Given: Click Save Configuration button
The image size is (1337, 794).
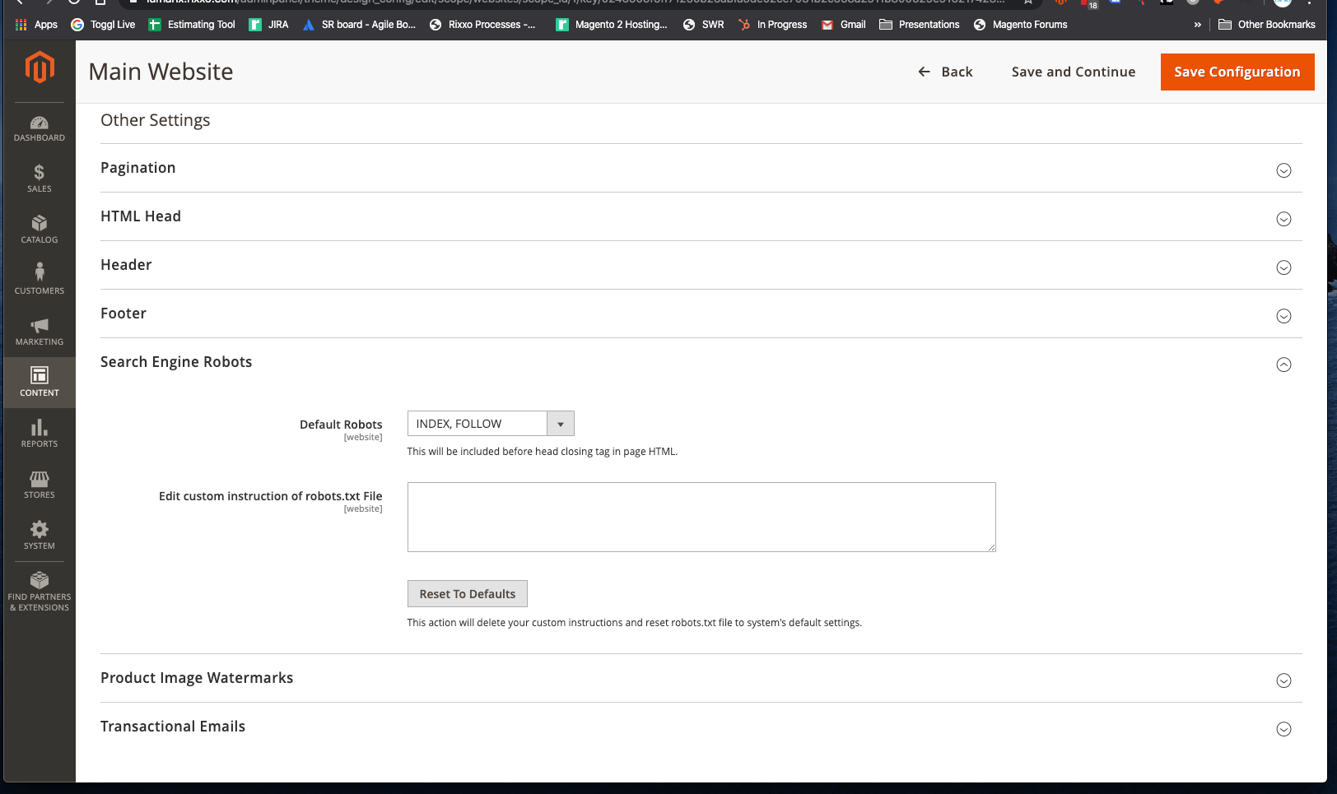Looking at the screenshot, I should click(x=1237, y=72).
